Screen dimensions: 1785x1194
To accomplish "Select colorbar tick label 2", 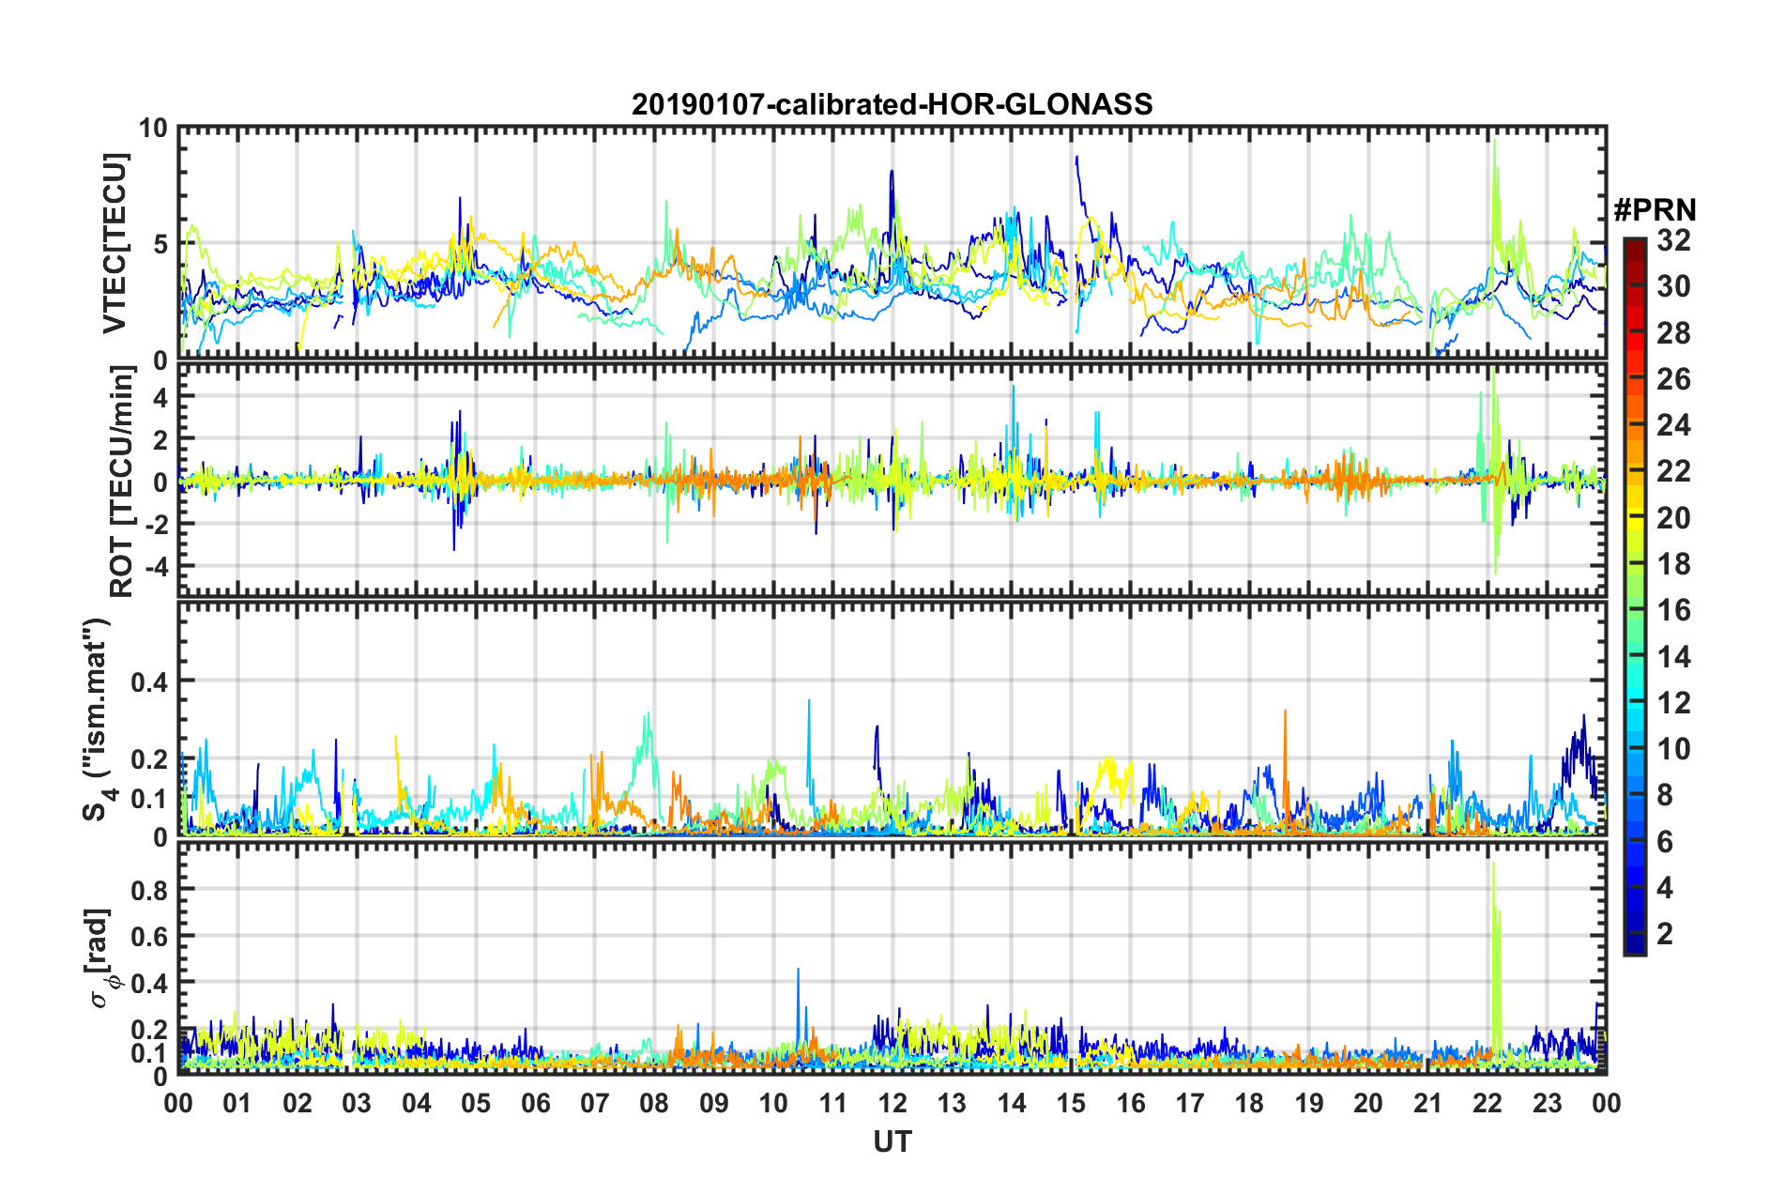I will [x=1665, y=933].
